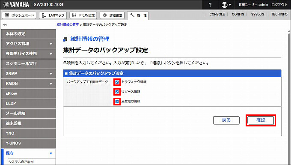Screen dimensions: 291x165
Task: Open 本体の設定 in sidebar
Action: coord(28,34)
